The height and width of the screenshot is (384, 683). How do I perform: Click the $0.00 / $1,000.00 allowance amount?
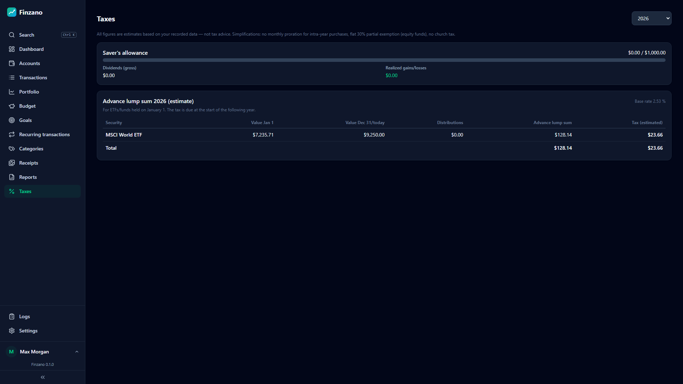tap(647, 53)
